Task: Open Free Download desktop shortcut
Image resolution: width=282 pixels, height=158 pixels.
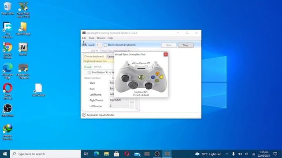Action: pos(7,30)
